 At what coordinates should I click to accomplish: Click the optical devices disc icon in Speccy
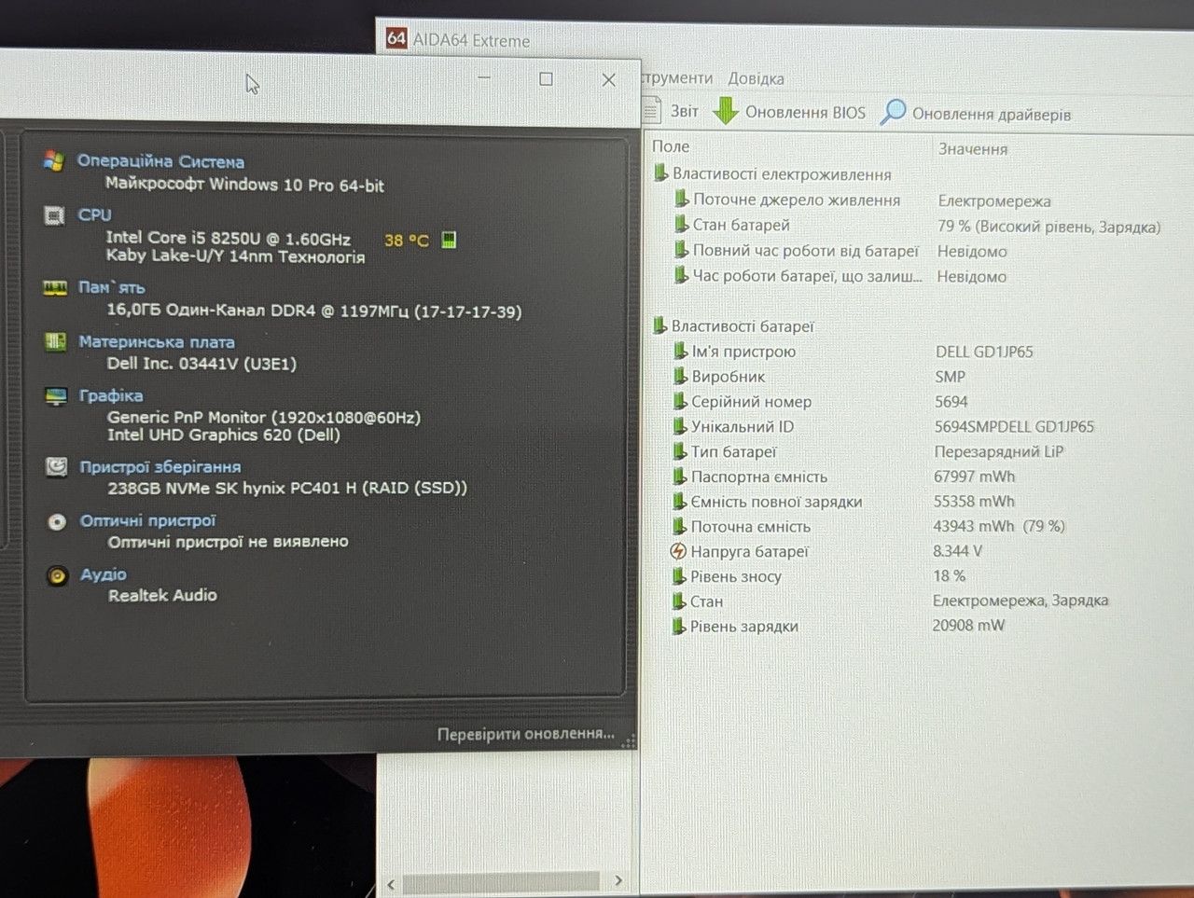pos(57,521)
